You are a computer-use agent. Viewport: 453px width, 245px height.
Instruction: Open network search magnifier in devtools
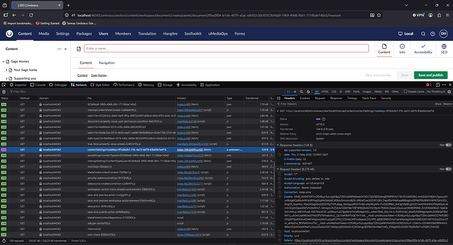click(301, 91)
